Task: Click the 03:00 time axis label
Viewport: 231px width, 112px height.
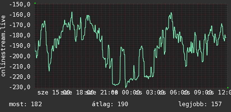Action: pos(155,92)
